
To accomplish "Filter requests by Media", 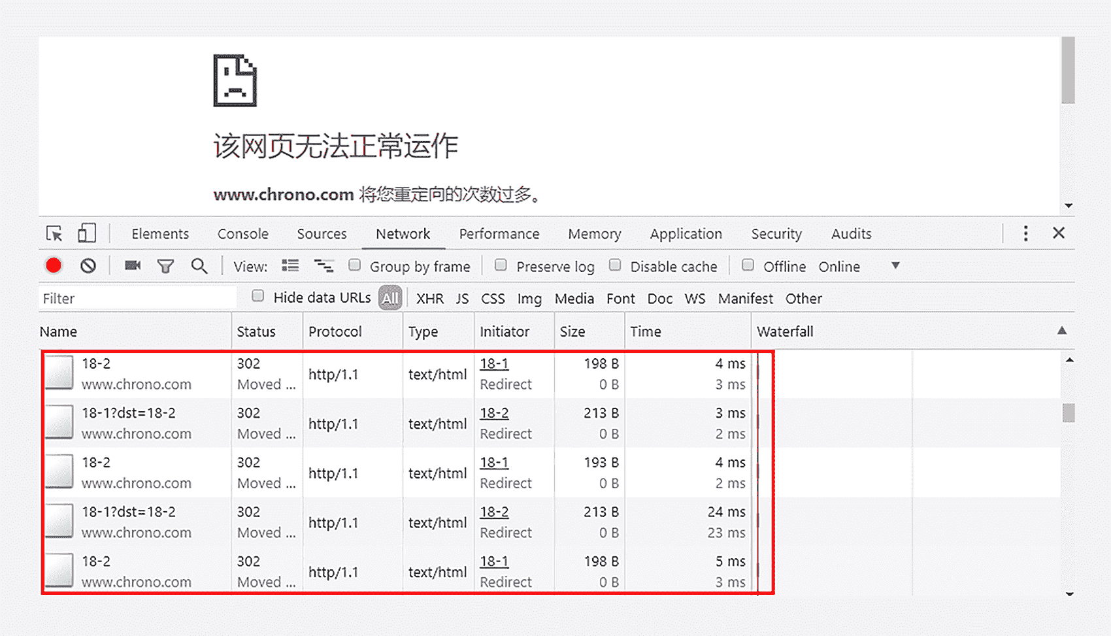I will coord(574,299).
